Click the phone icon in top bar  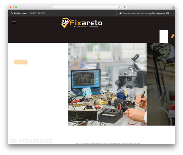pos(12,13)
